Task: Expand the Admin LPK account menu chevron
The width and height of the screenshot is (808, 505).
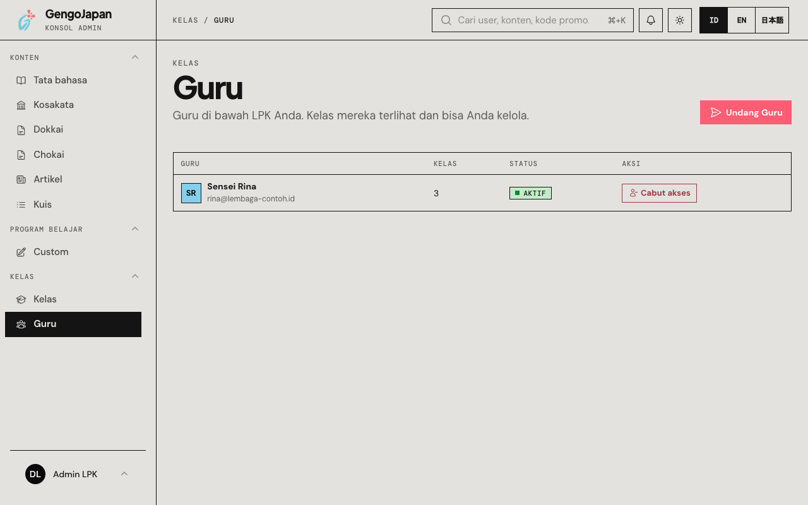Action: pyautogui.click(x=124, y=474)
